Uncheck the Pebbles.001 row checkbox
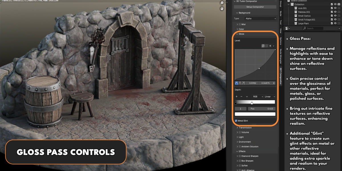Image resolution: width=342 pixels, height=171 pixels. 332,12
